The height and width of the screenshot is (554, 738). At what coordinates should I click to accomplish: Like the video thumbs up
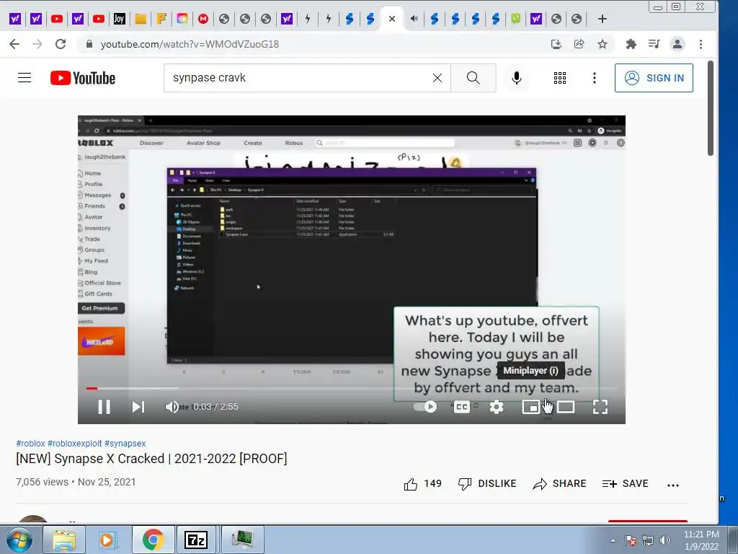(x=422, y=484)
